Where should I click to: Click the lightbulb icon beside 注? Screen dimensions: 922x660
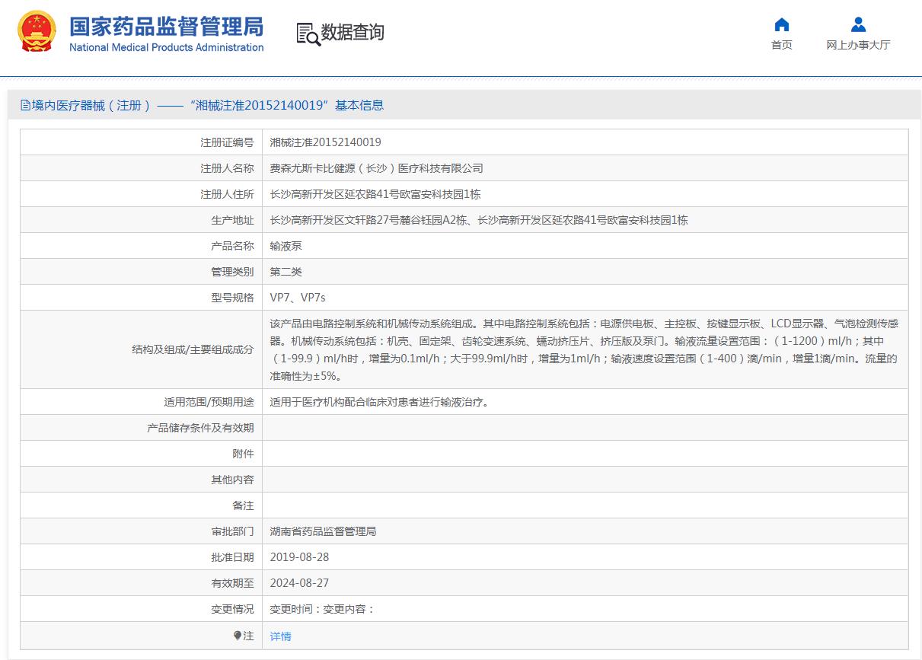point(237,636)
